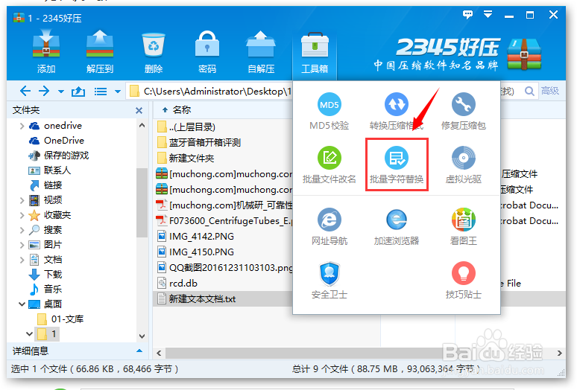The width and height of the screenshot is (577, 390).
Task: Expand the 图片 tree node
Action: pyautogui.click(x=22, y=245)
